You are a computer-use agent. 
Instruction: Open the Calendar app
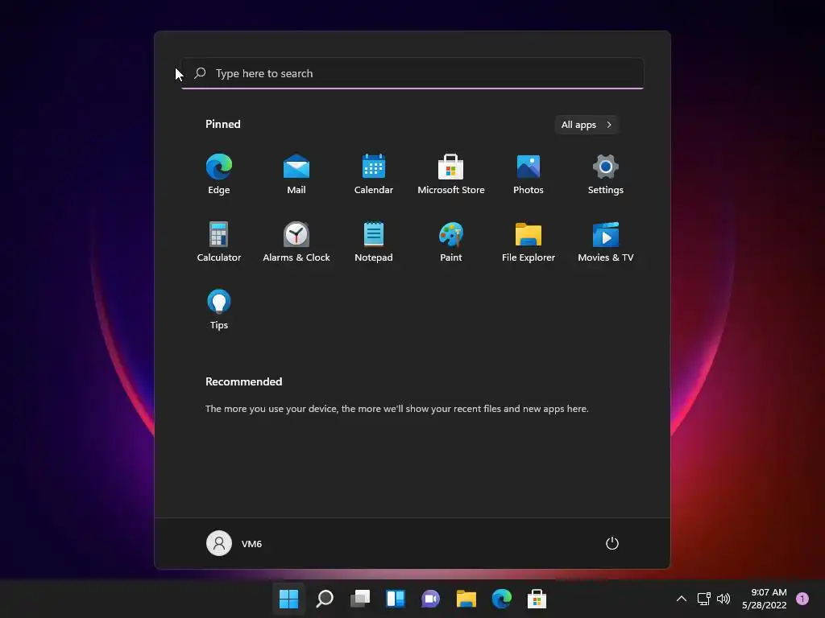(374, 174)
